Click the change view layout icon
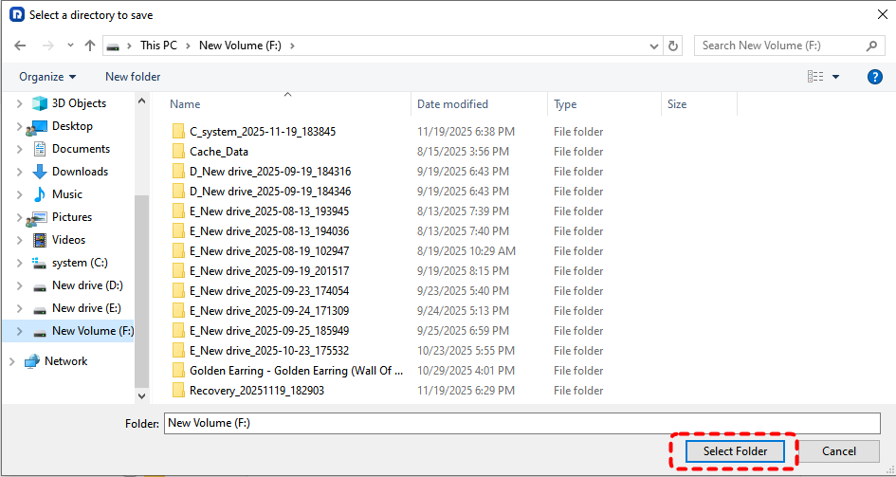Screen dimensions: 896x477 (814, 77)
